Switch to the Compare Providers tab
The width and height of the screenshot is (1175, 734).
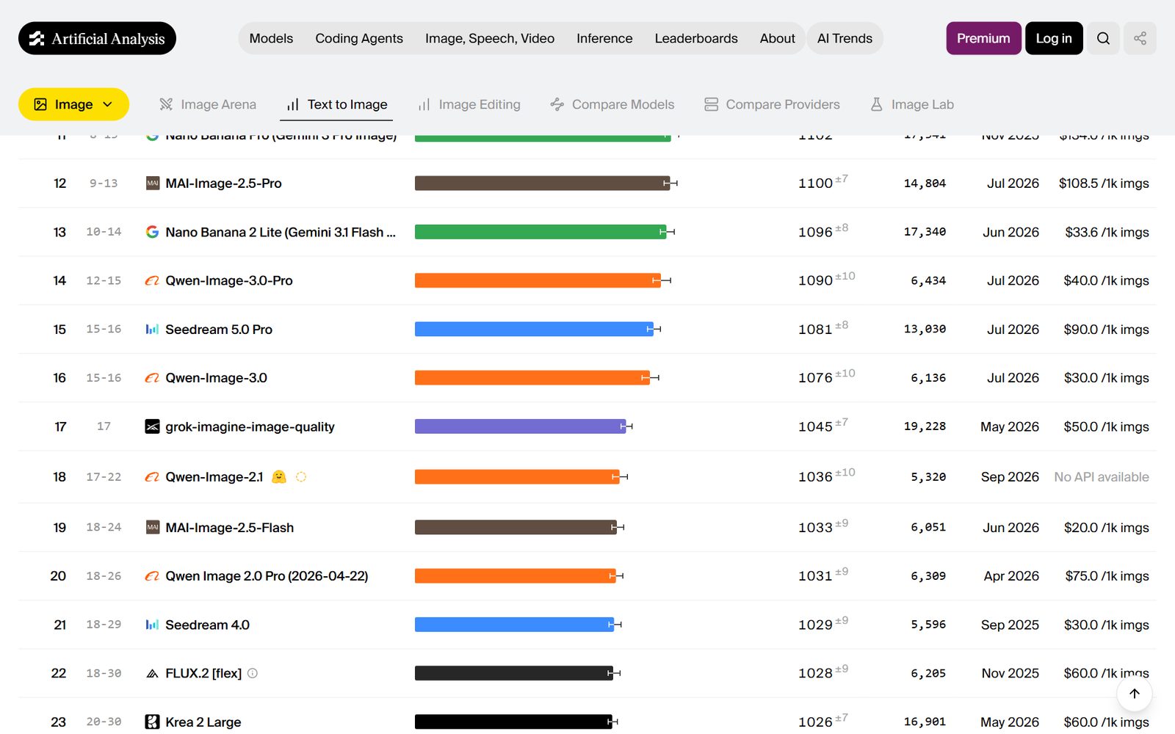pyautogui.click(x=772, y=104)
